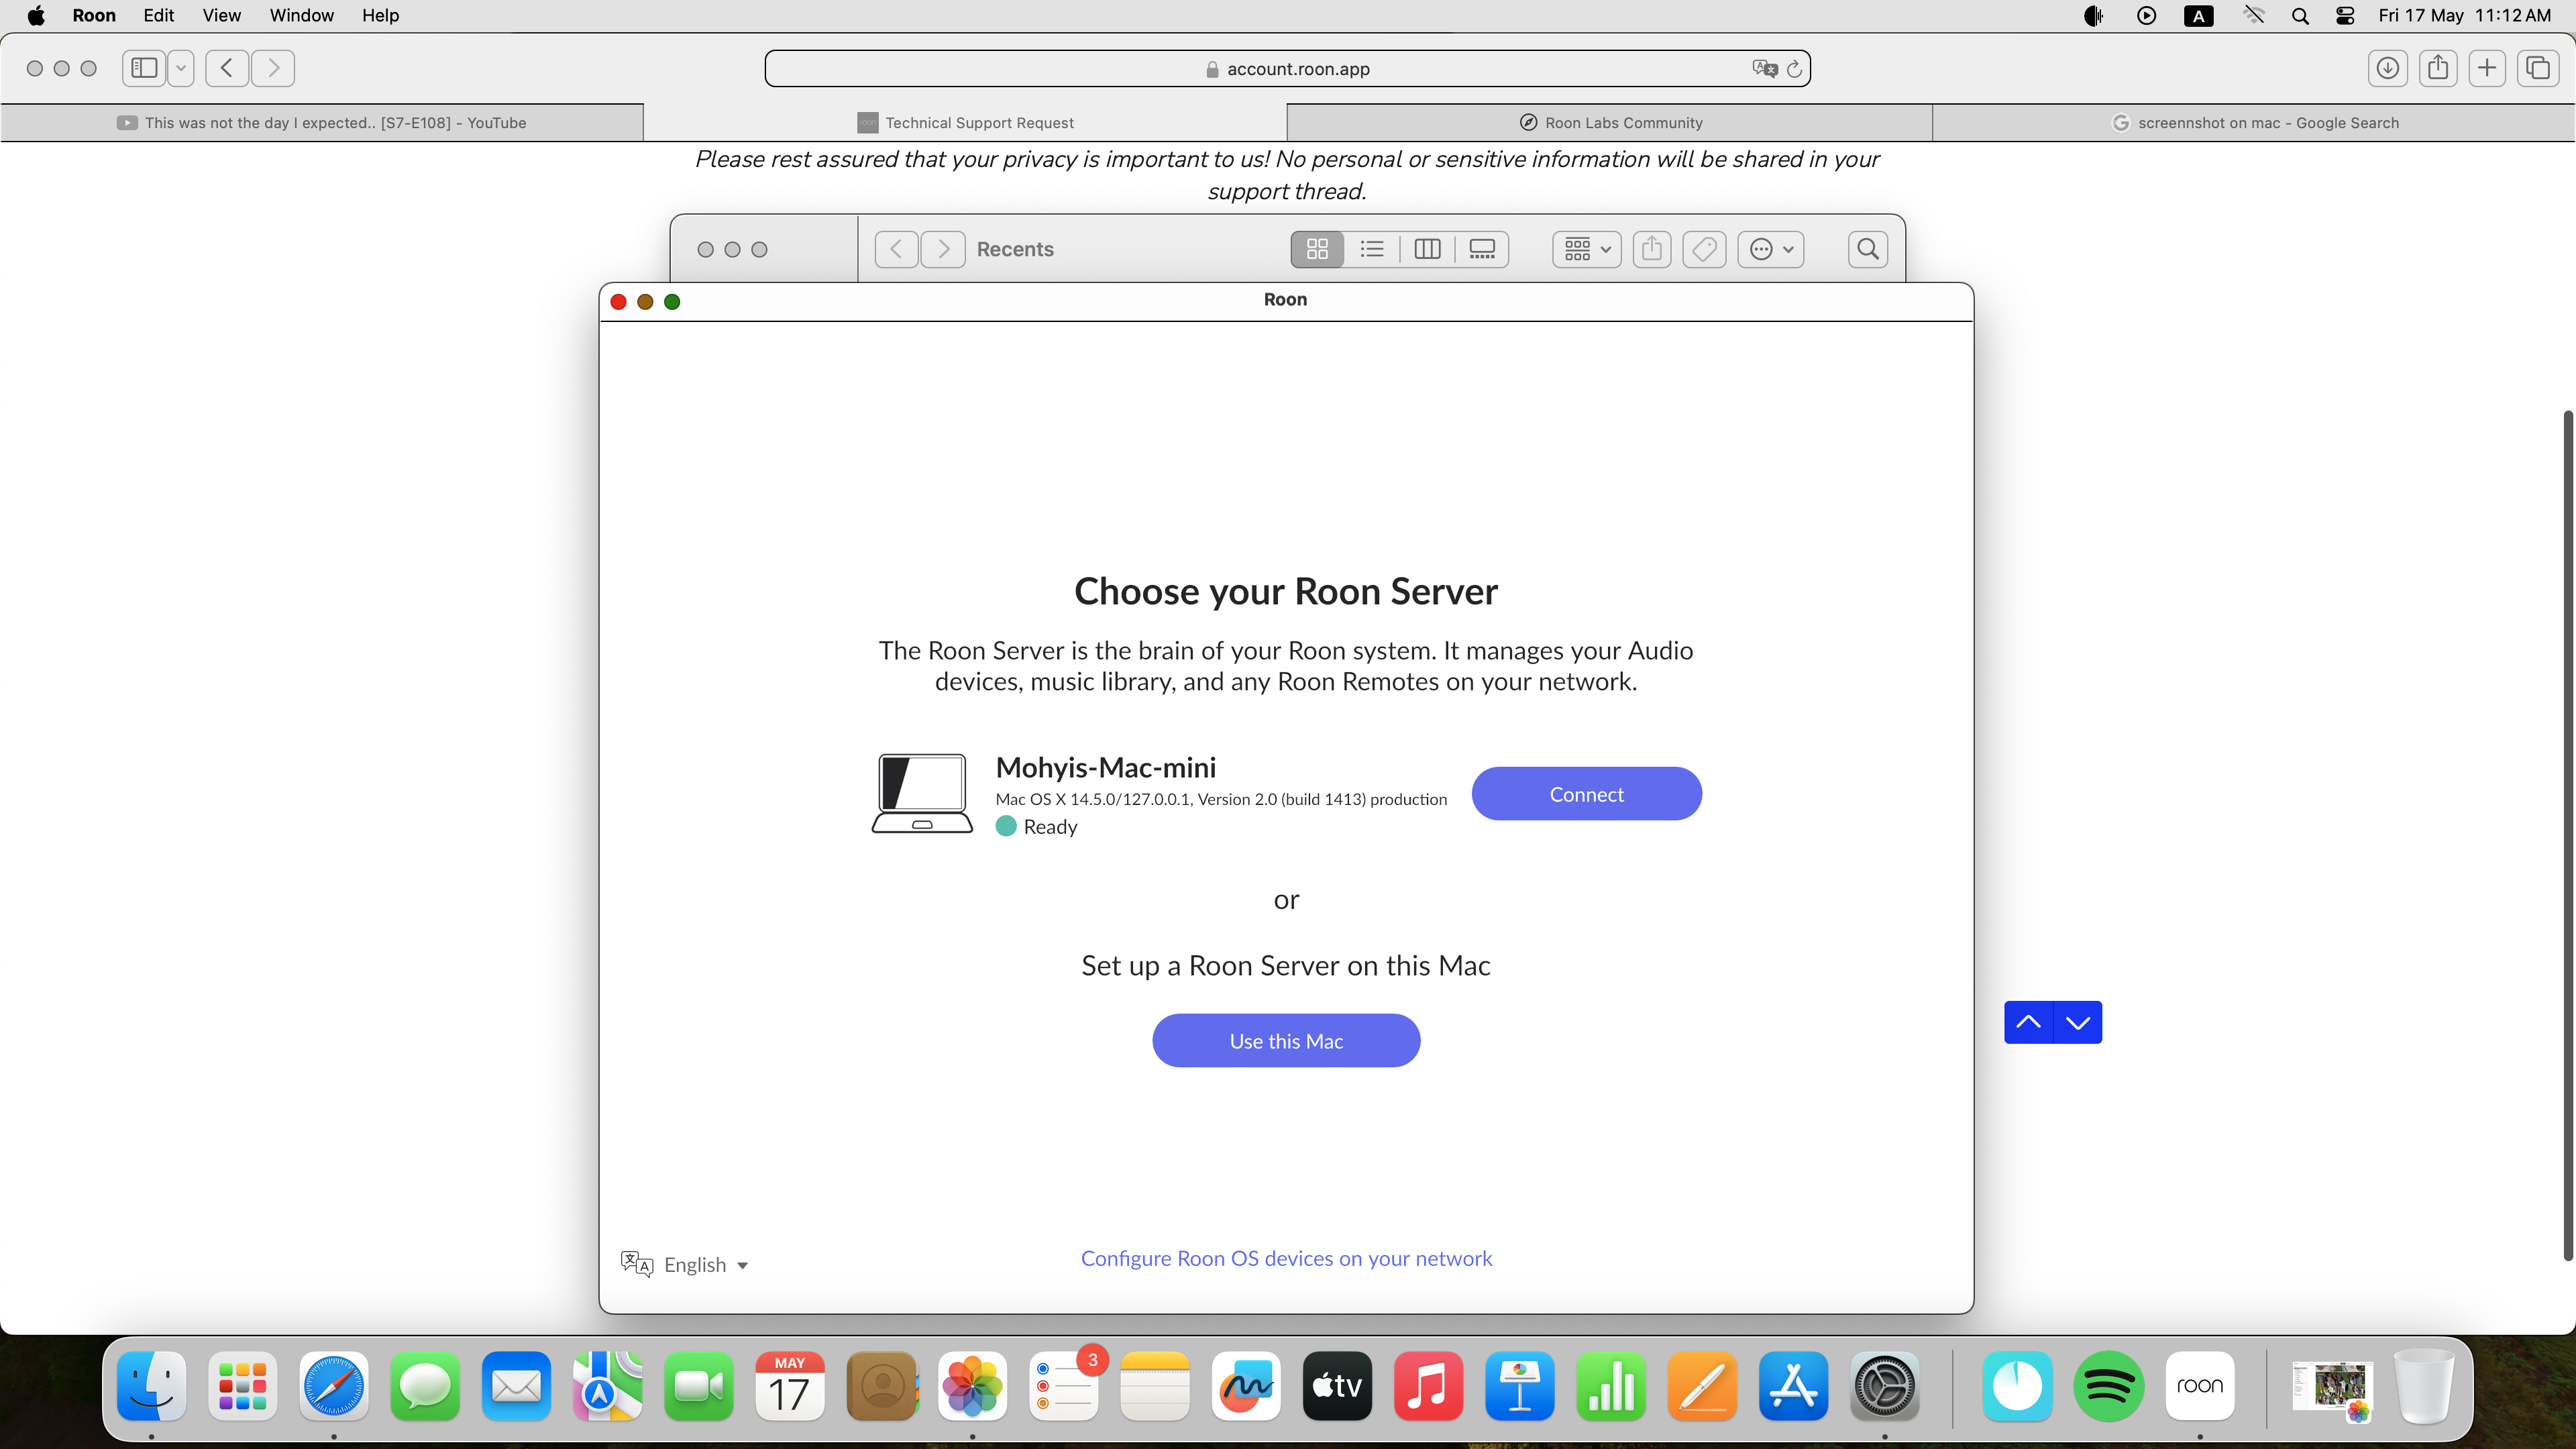Select gallery view in Finder image
Viewport: 2576px width, 1449px height.
pos(1482,249)
